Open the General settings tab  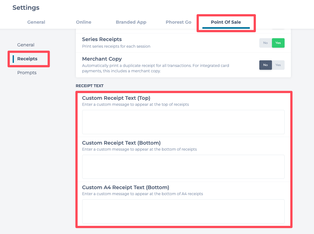coord(36,22)
